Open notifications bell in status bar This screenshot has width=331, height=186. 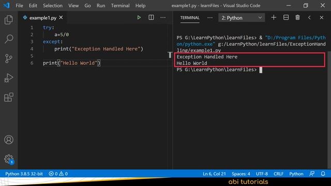[x=323, y=174]
